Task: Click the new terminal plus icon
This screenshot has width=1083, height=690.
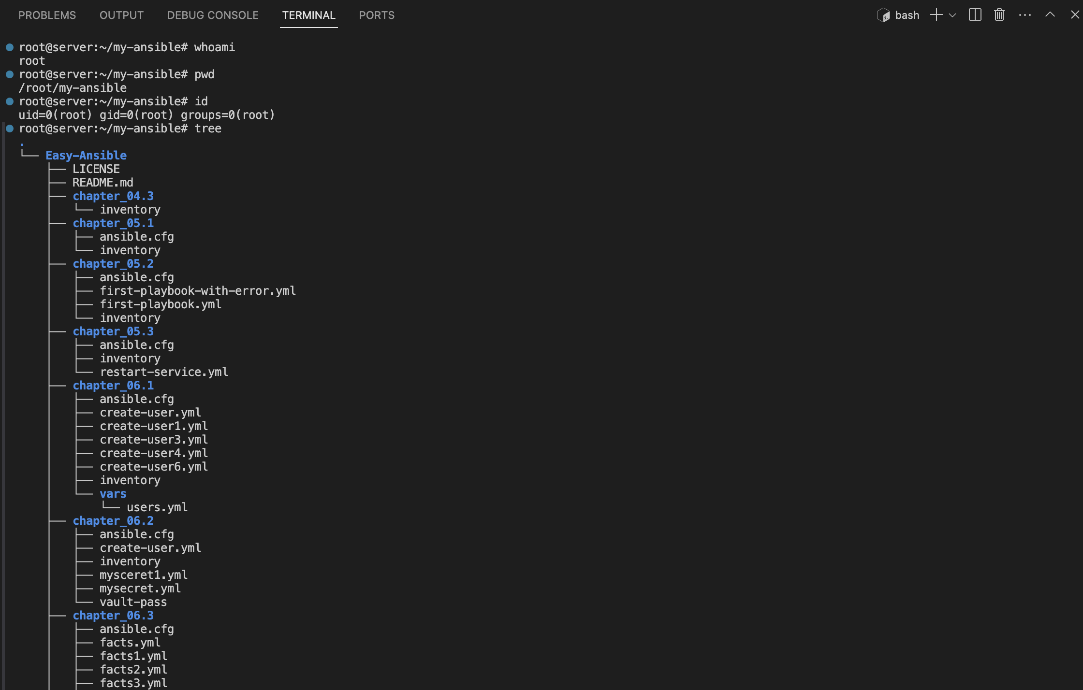Action: (936, 15)
